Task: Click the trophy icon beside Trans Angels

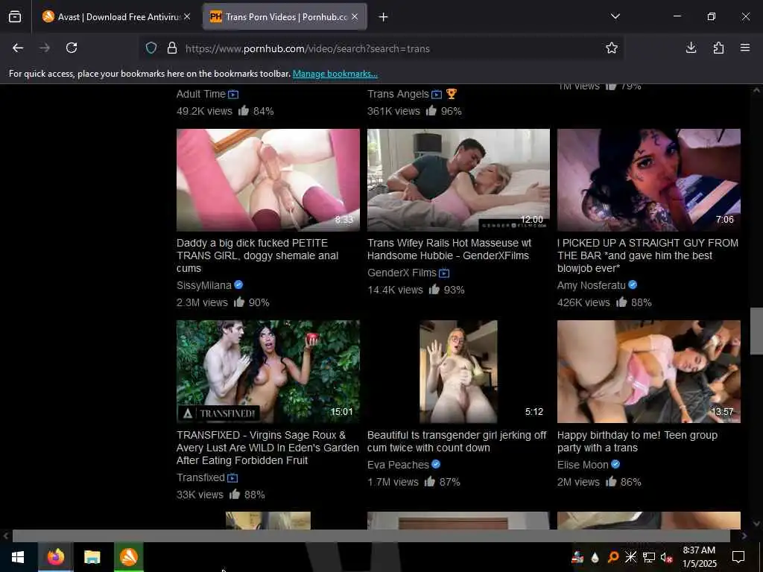Action: 451,94
